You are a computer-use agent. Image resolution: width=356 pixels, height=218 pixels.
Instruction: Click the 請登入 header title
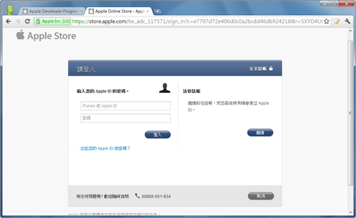[86, 69]
